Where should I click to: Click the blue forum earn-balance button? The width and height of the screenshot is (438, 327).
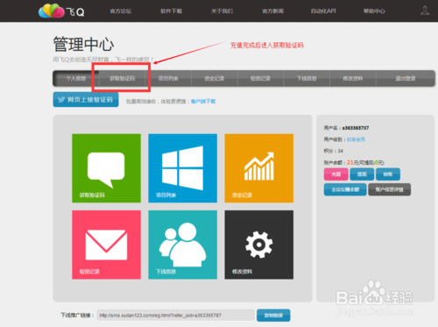[x=345, y=189]
